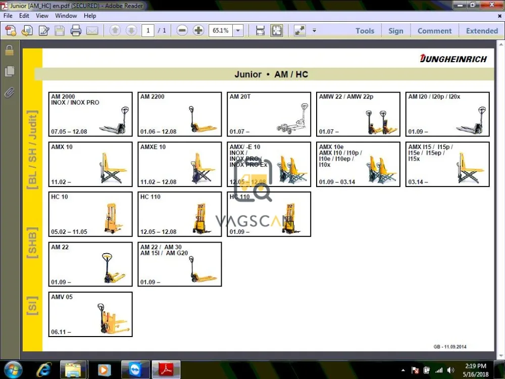Close the document with menu bar X
This screenshot has height=379, width=505.
[499, 16]
